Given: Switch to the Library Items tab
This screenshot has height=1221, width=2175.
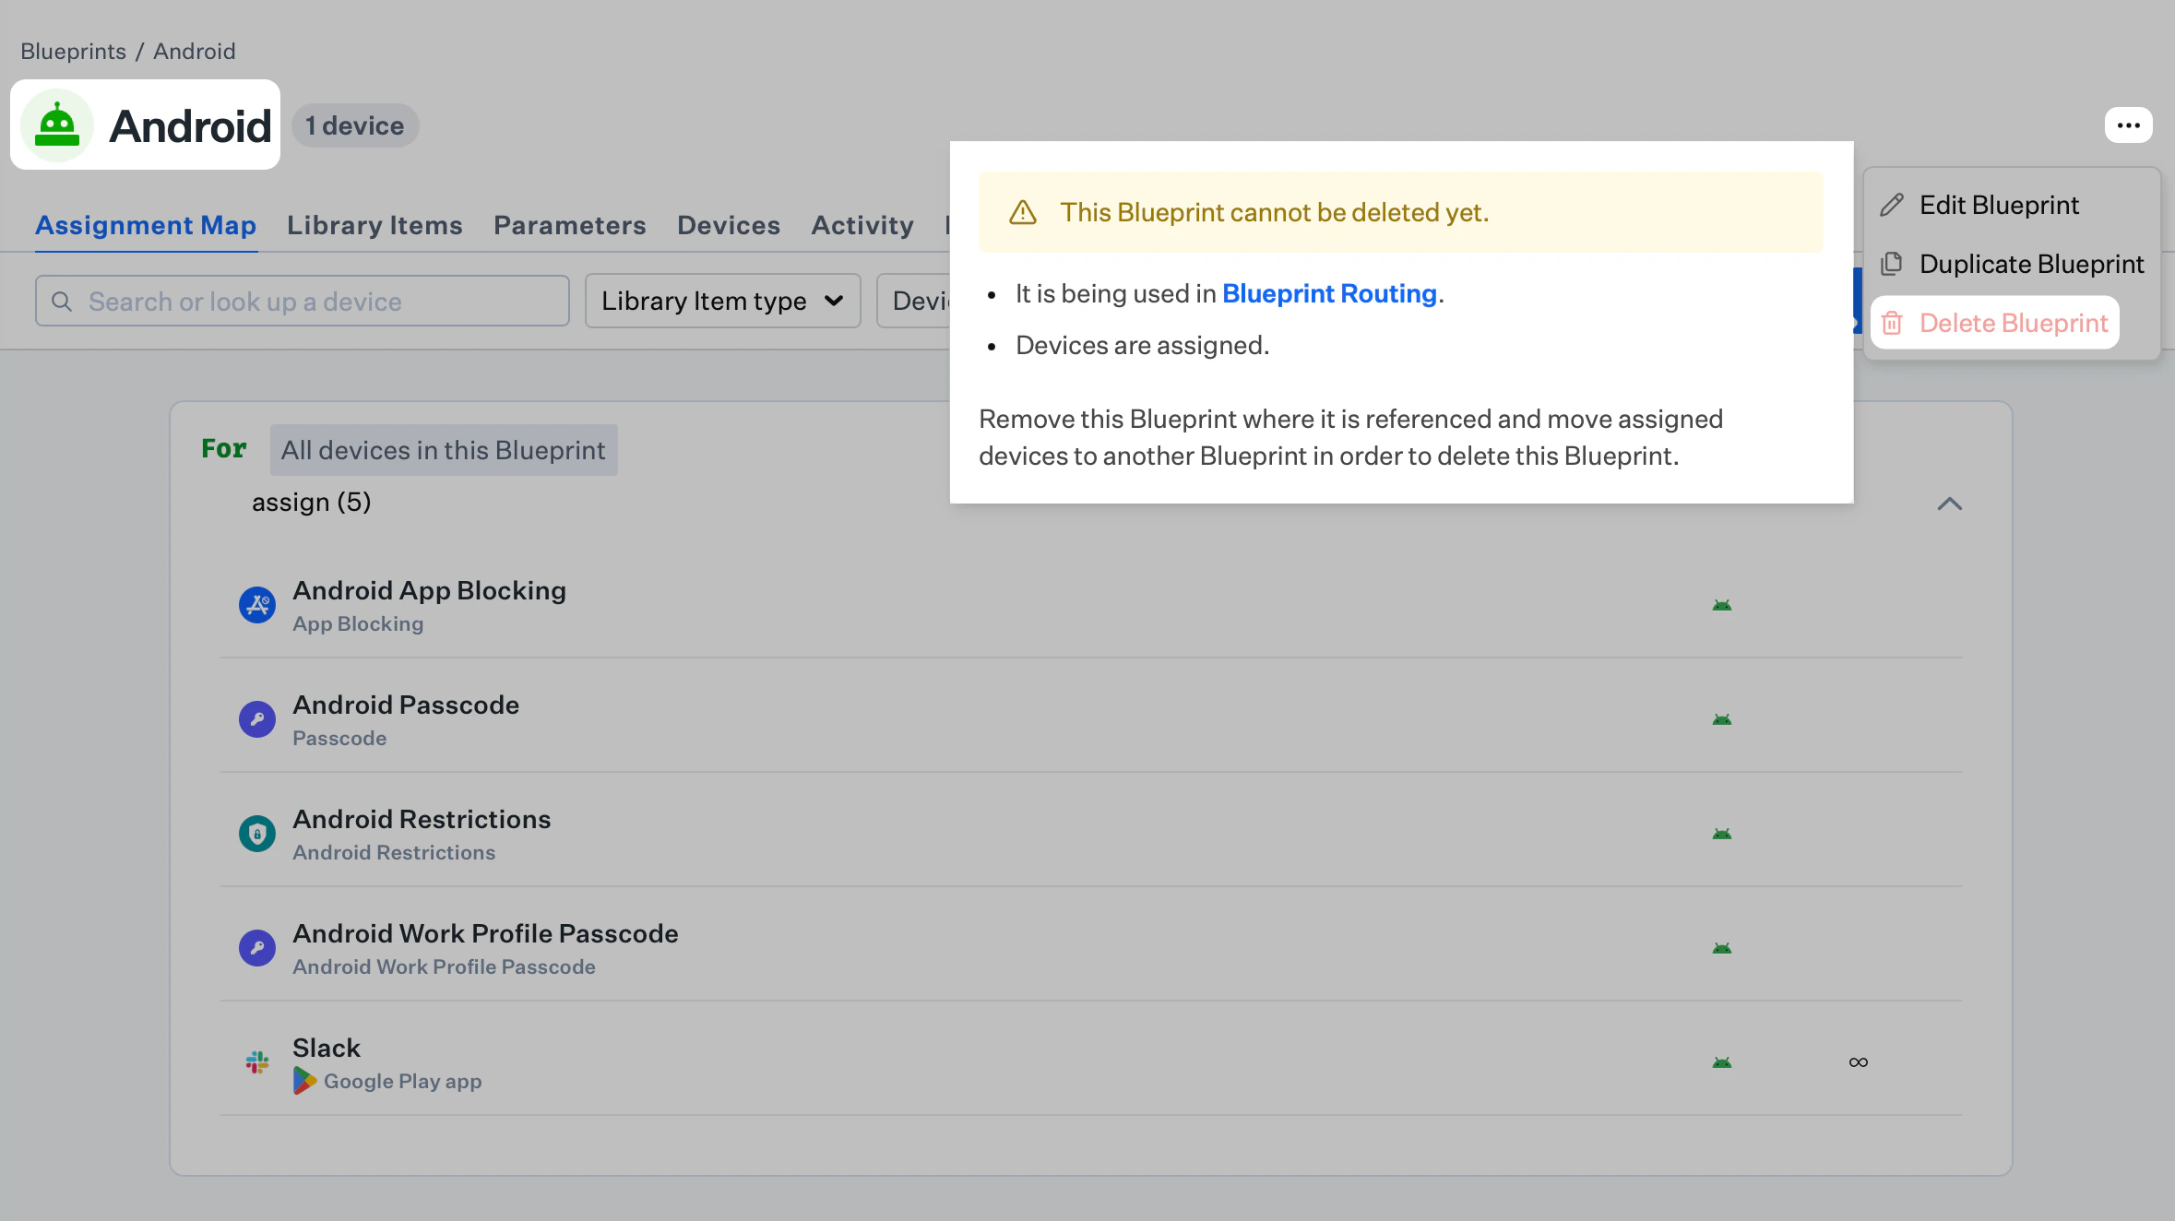Looking at the screenshot, I should [x=374, y=225].
